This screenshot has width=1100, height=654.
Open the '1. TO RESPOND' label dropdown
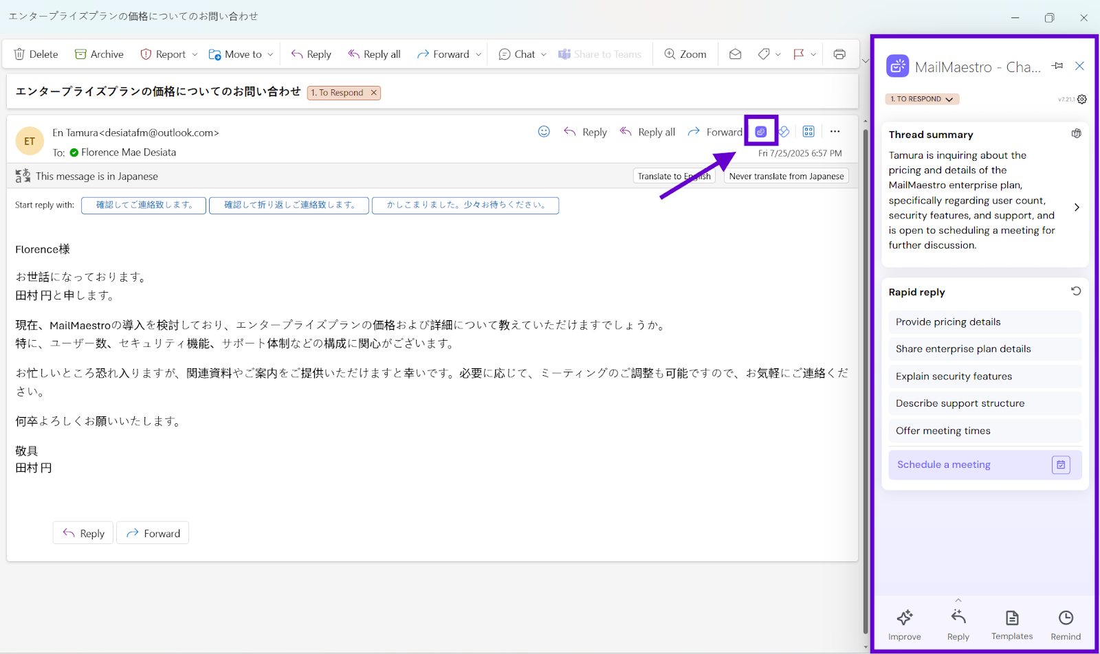coord(922,99)
